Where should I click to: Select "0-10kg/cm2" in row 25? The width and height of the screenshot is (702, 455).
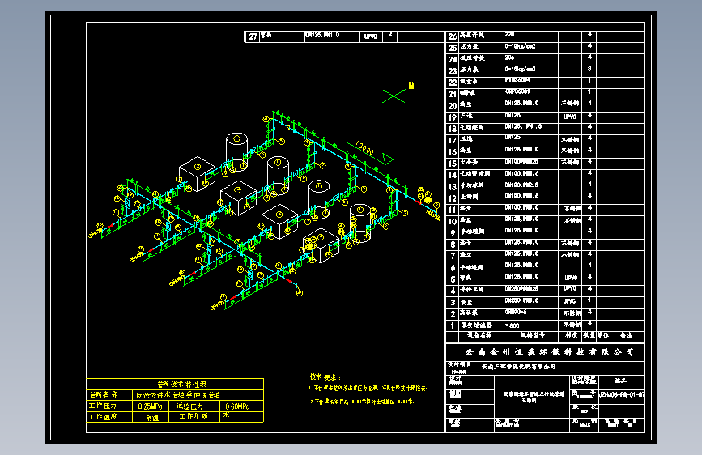(521, 46)
